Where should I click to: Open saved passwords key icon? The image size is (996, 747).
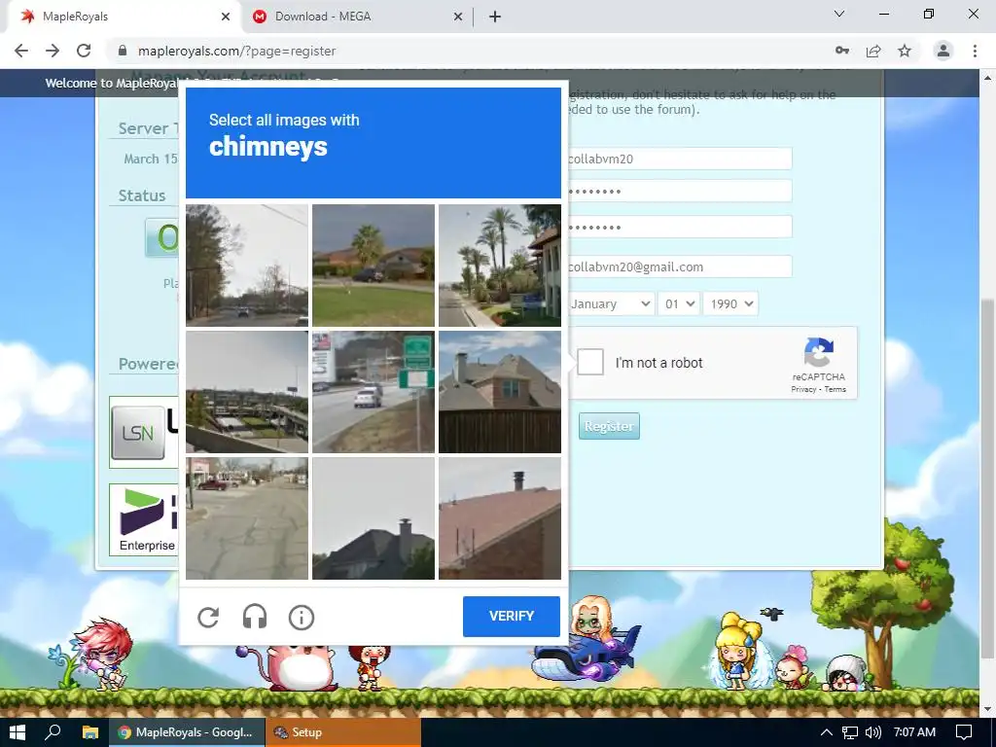click(842, 51)
